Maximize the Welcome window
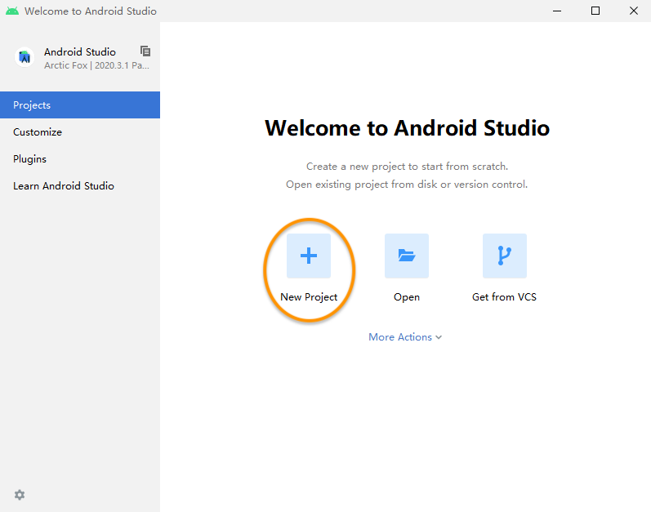The width and height of the screenshot is (651, 512). 595,11
